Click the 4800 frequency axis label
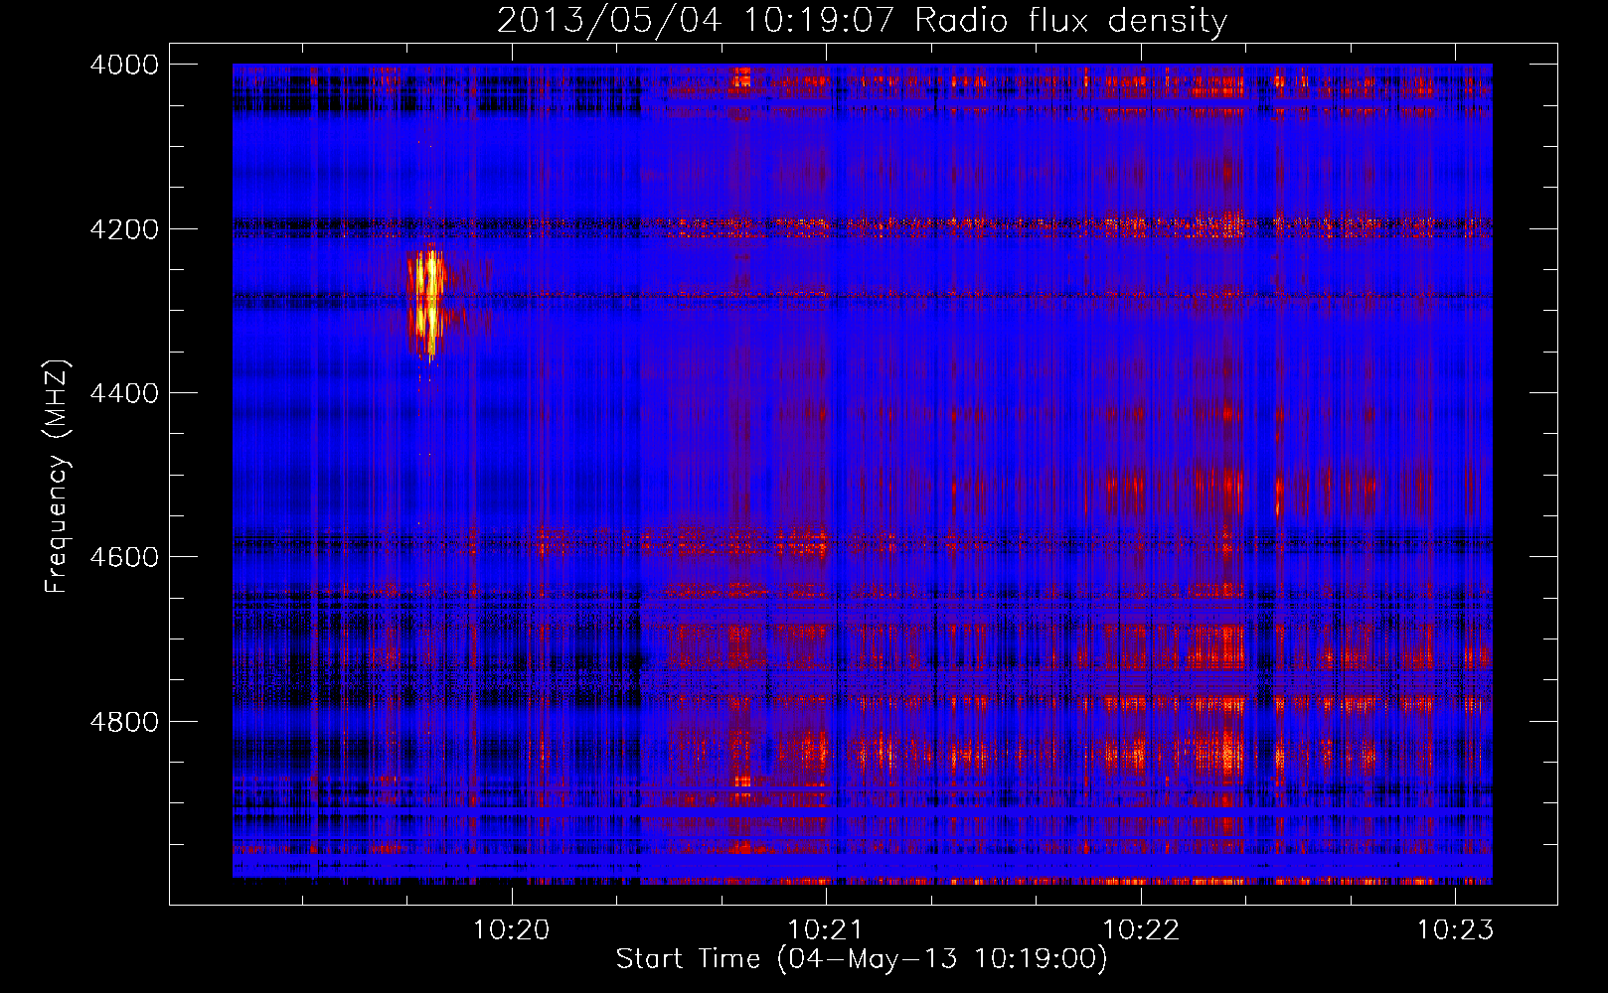Image resolution: width=1608 pixels, height=993 pixels. 124,722
